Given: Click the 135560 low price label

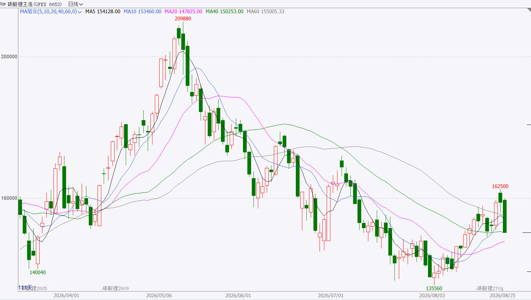Looking at the screenshot, I should point(434,288).
